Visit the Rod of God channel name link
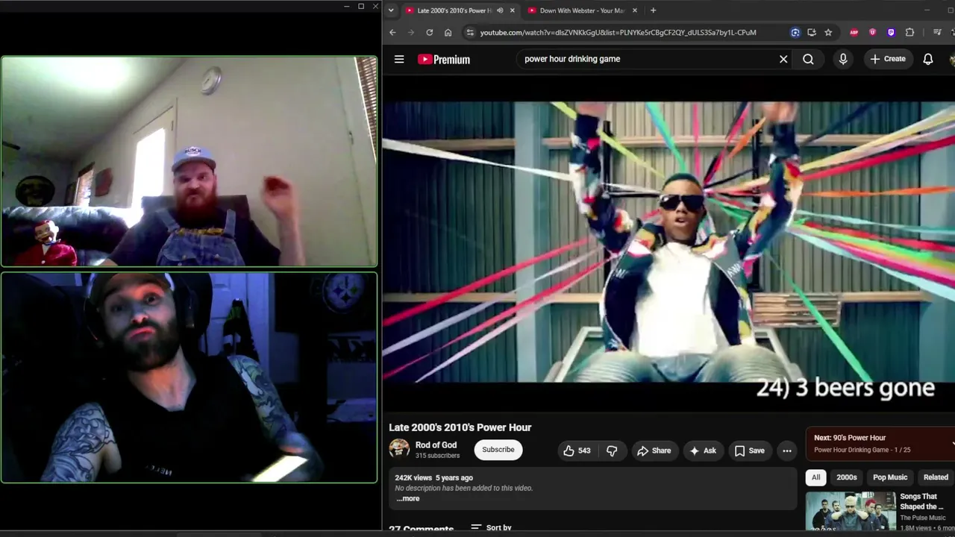The image size is (955, 537). (436, 445)
